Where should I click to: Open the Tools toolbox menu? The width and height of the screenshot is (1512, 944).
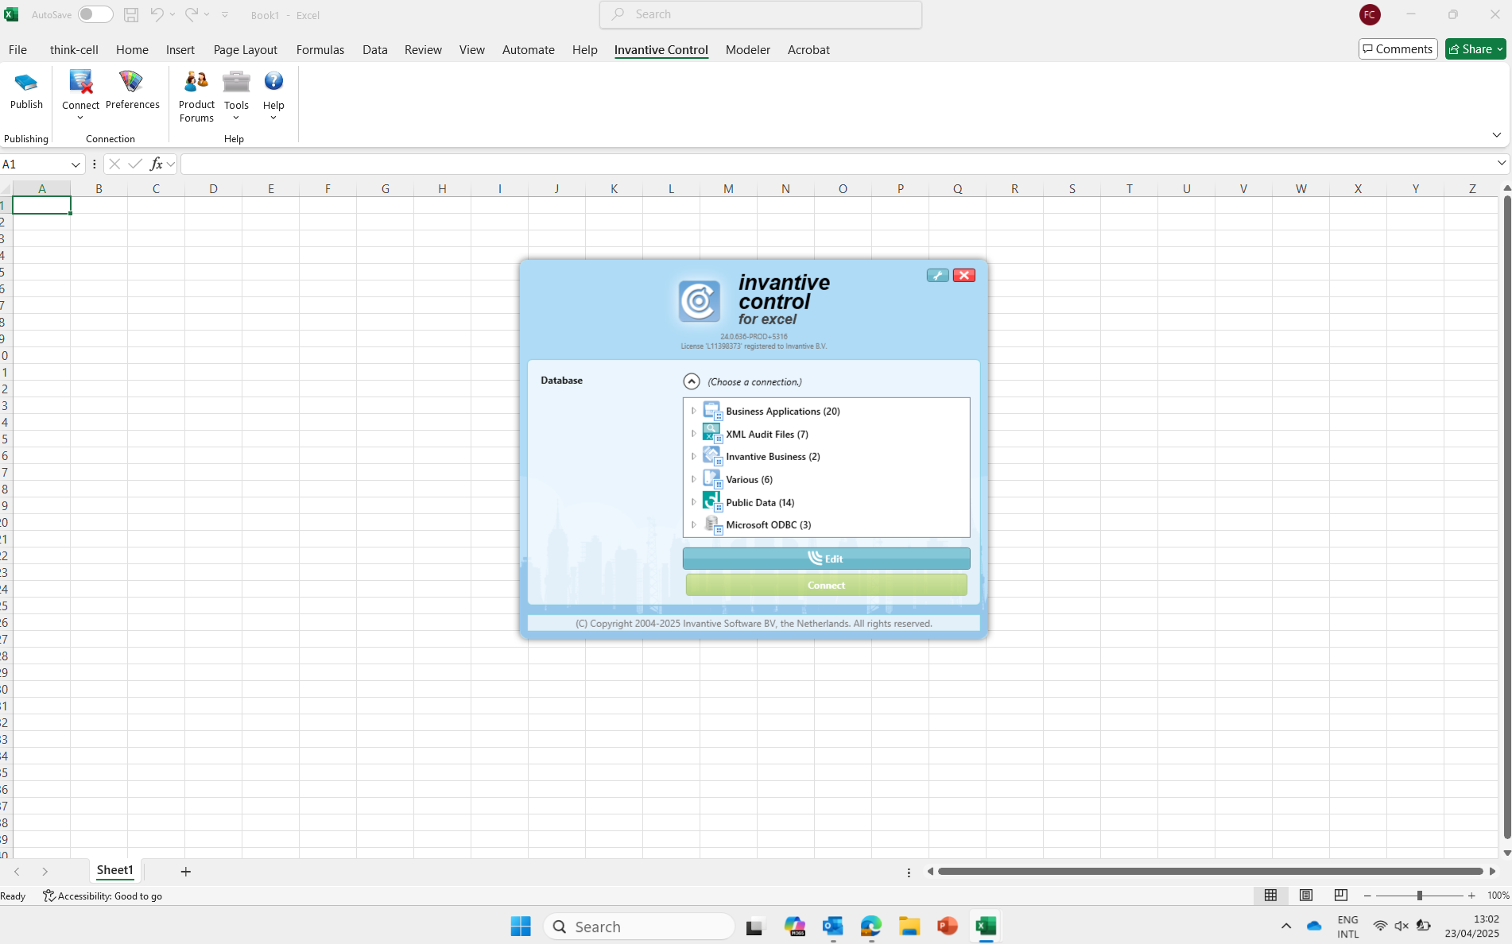(236, 95)
